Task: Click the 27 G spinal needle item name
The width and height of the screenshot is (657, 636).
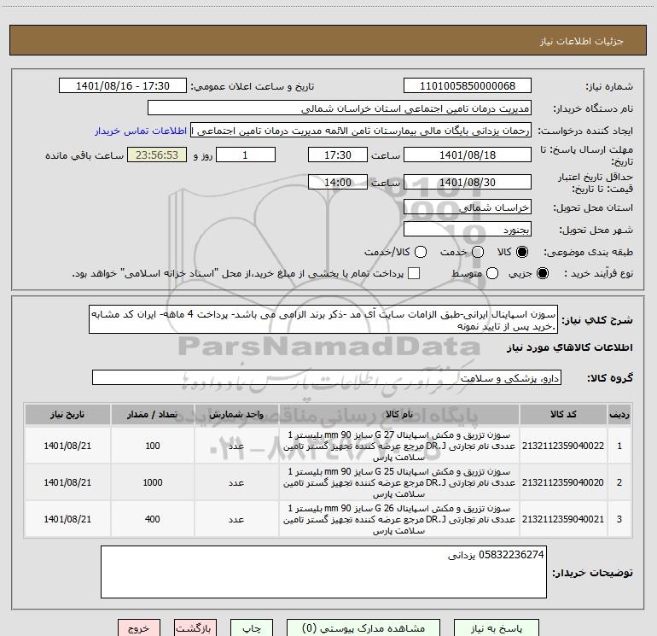Action: (399, 446)
